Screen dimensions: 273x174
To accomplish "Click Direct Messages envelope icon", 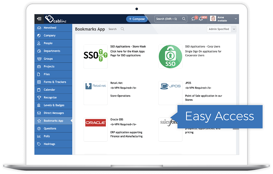I will click(39, 113).
